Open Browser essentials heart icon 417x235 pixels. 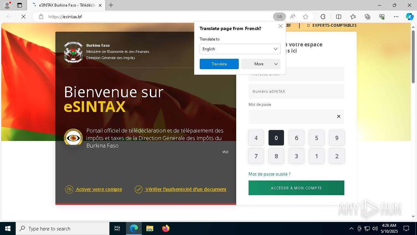[x=382, y=17]
